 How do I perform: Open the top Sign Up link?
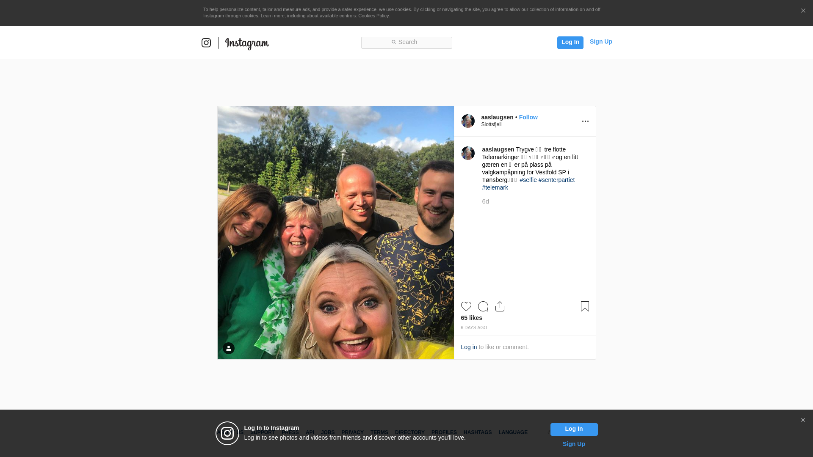[600, 41]
